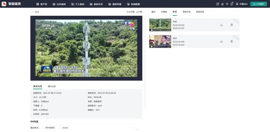Open the 系统配置 navigation menu
The height and width of the screenshot is (132, 270).
point(133,4)
